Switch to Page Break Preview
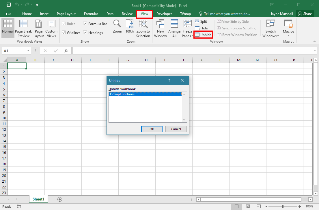This screenshot has height=210, width=319. pyautogui.click(x=23, y=28)
